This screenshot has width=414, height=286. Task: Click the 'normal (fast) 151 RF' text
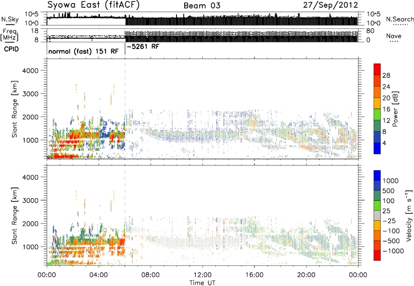pos(83,51)
